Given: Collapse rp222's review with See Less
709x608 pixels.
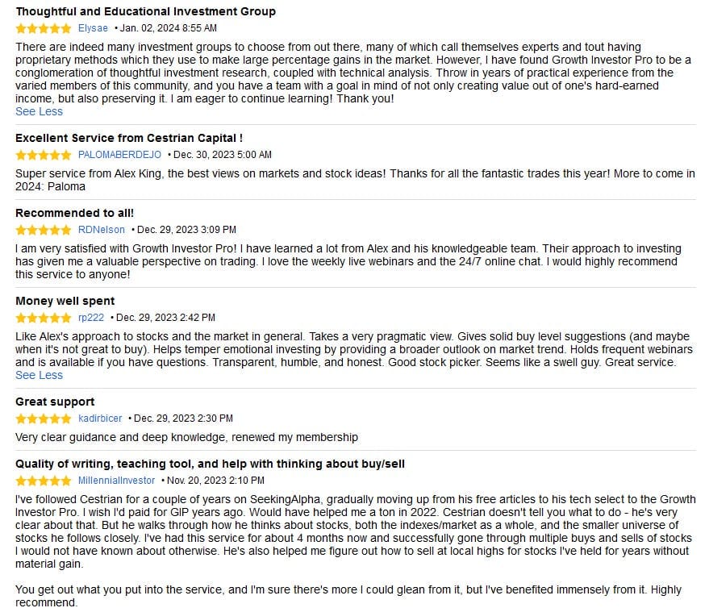Looking at the screenshot, I should (x=39, y=375).
